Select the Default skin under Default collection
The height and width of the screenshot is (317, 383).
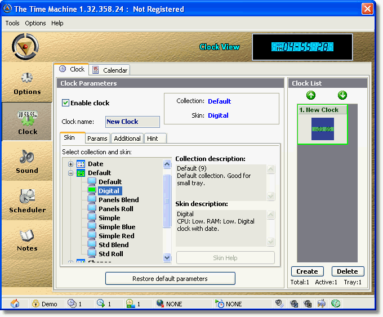click(x=110, y=182)
